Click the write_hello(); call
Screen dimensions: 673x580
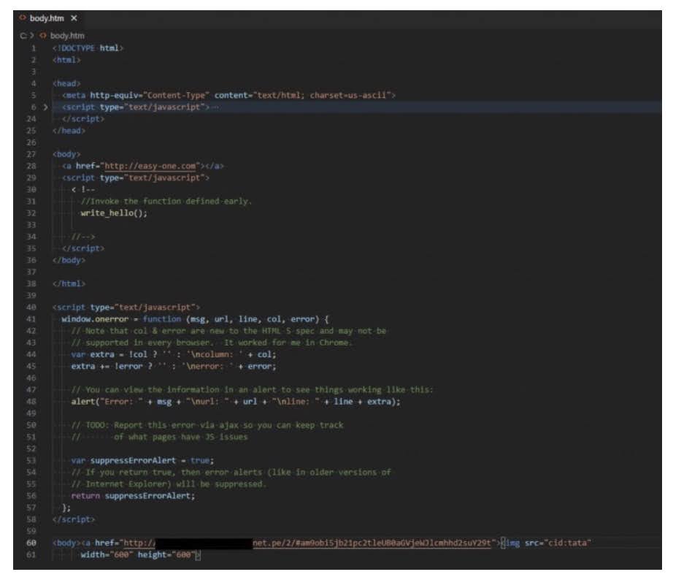[114, 213]
